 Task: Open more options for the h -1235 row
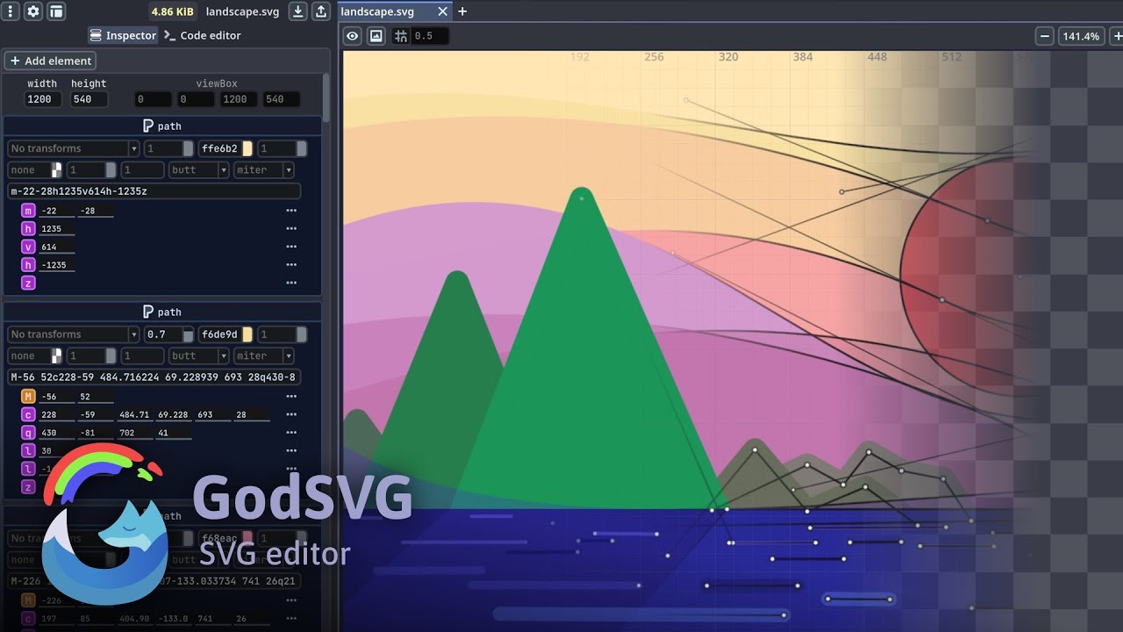(291, 265)
